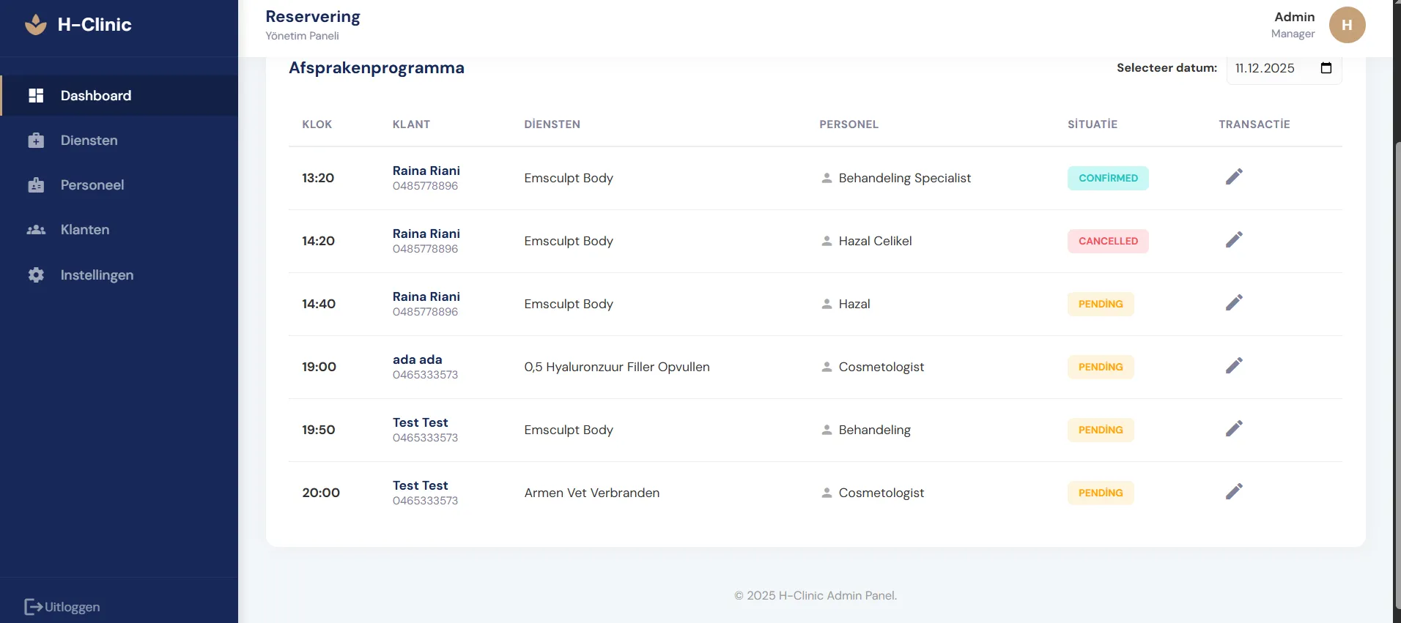Log out using Uitloggen button
This screenshot has width=1401, height=623.
[x=63, y=607]
